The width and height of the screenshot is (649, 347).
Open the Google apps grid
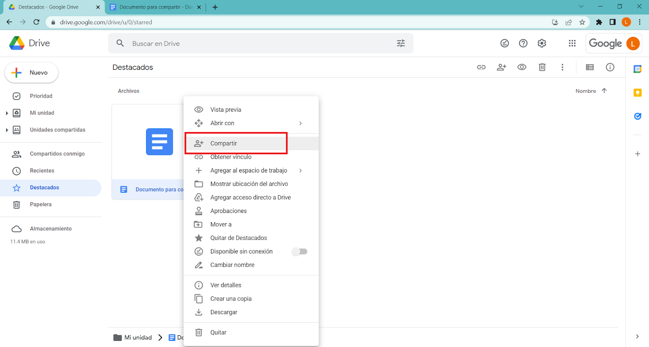pyautogui.click(x=572, y=43)
